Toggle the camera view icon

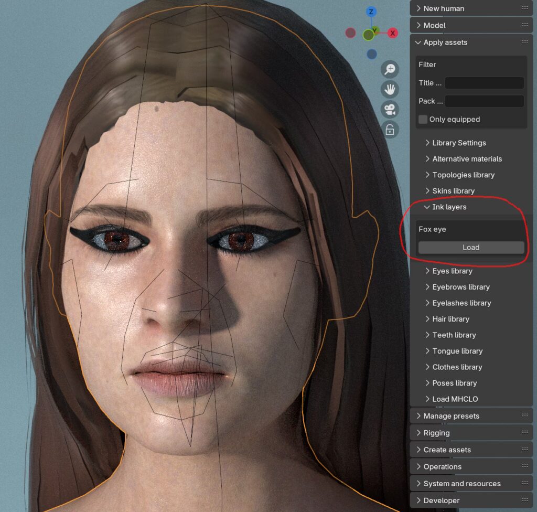[x=390, y=110]
